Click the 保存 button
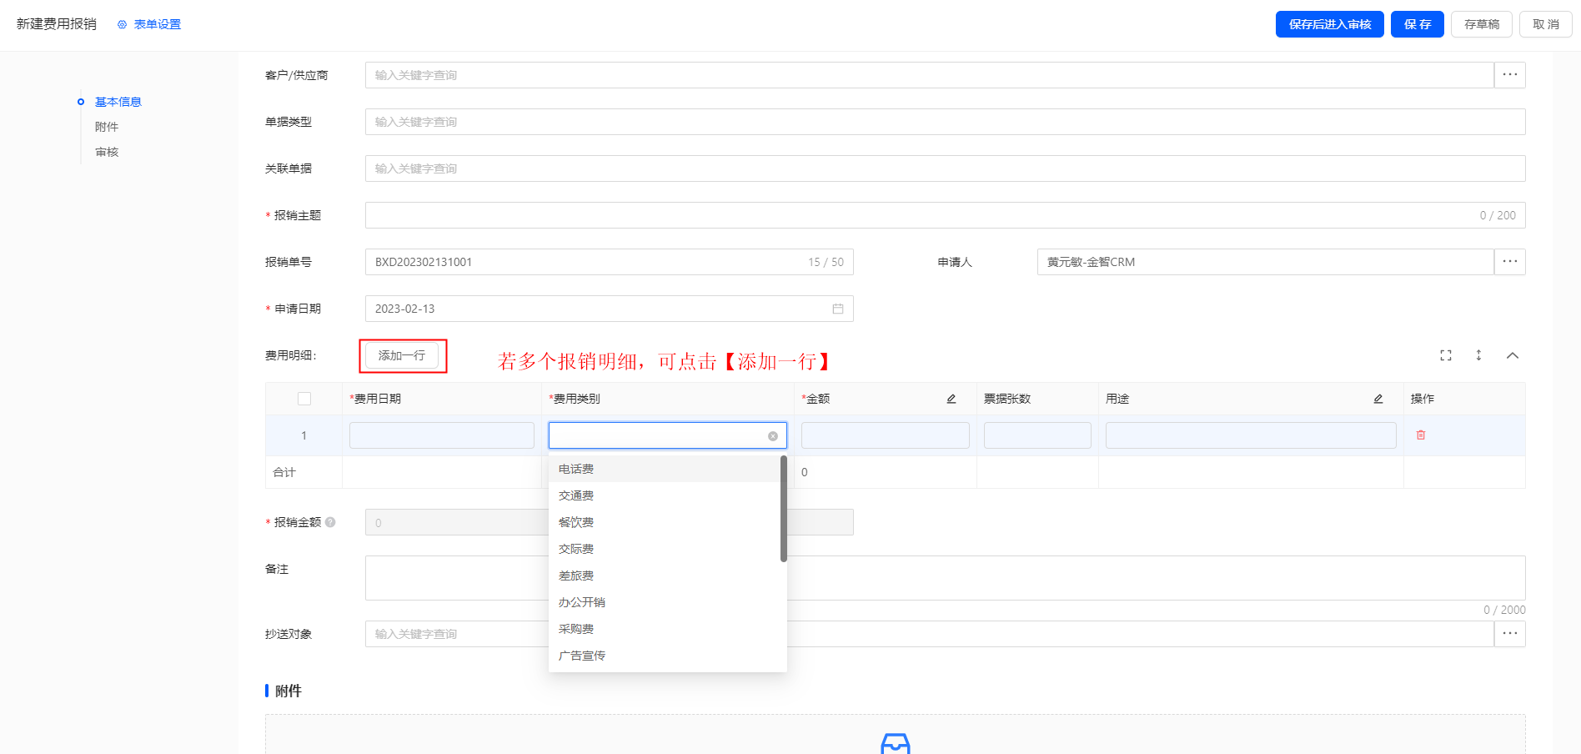 1417,24
